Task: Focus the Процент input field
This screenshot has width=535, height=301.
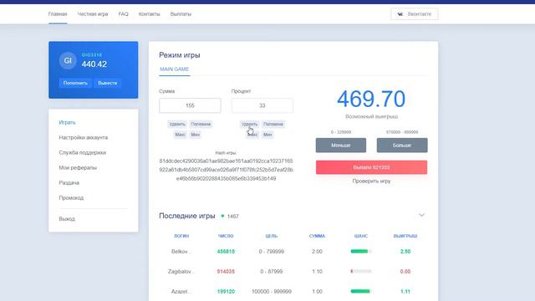Action: (x=262, y=105)
